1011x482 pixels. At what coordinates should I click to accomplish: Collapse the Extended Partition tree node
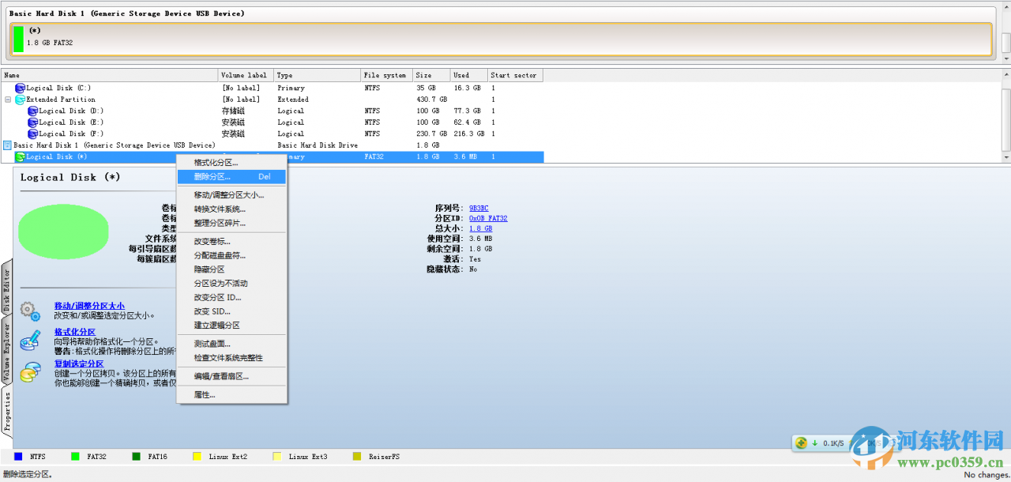point(8,99)
